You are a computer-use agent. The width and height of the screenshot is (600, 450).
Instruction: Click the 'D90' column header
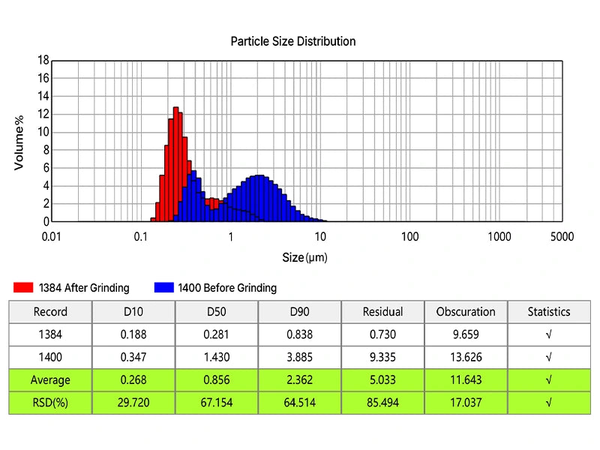(x=299, y=312)
